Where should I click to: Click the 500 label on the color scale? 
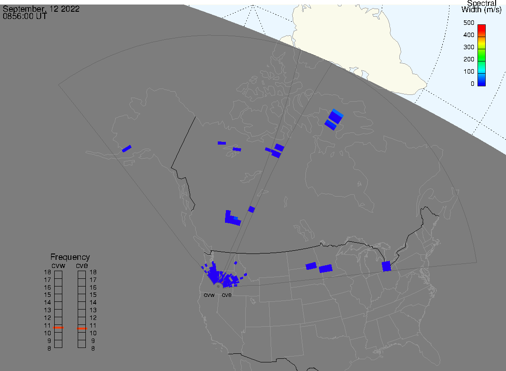469,23
